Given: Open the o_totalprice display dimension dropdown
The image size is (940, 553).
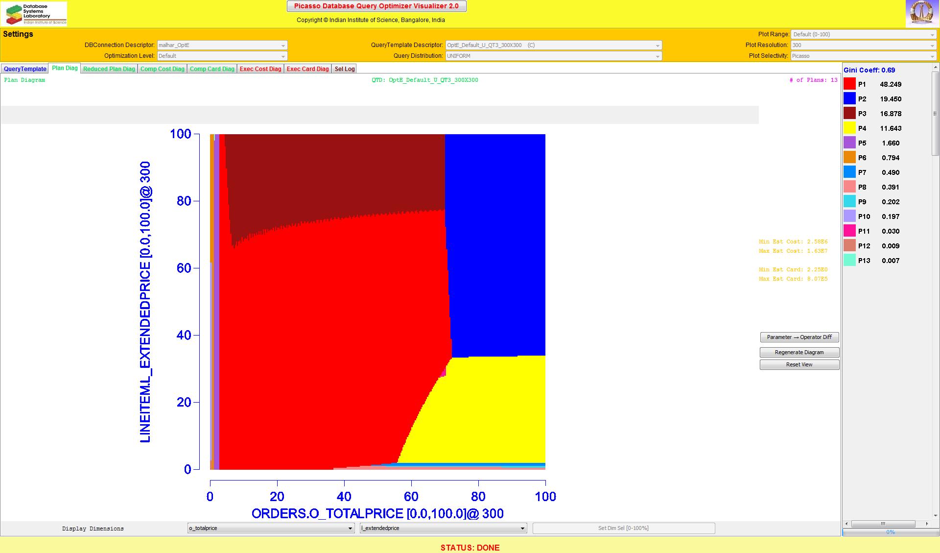Looking at the screenshot, I should point(271,528).
